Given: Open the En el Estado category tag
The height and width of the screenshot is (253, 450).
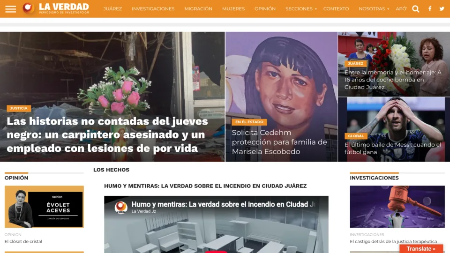Looking at the screenshot, I should pyautogui.click(x=249, y=122).
